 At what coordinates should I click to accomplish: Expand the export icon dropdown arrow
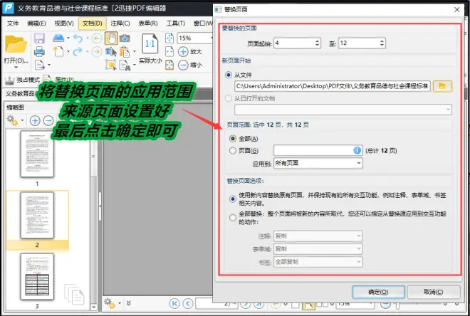click(x=49, y=65)
